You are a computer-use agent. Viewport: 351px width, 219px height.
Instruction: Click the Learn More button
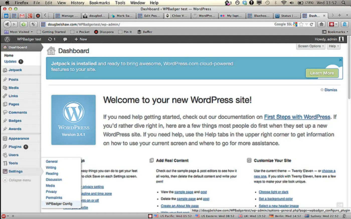(322, 73)
